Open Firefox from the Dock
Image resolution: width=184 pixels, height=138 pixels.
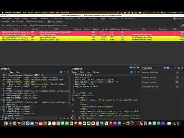coord(36,123)
